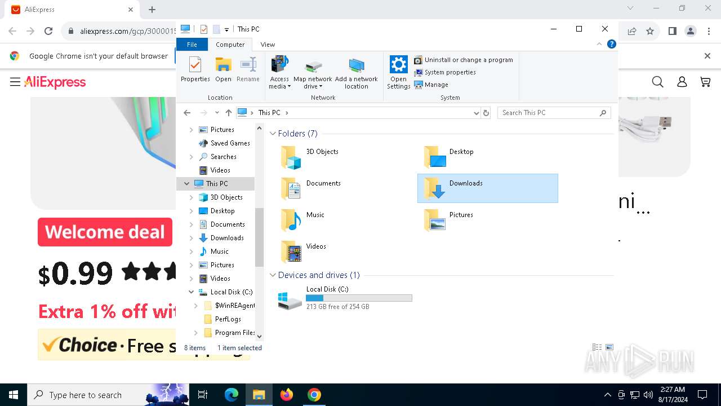Screen dimensions: 721x406
Task: Expand the $WinREAgent tree folder
Action: (x=195, y=306)
